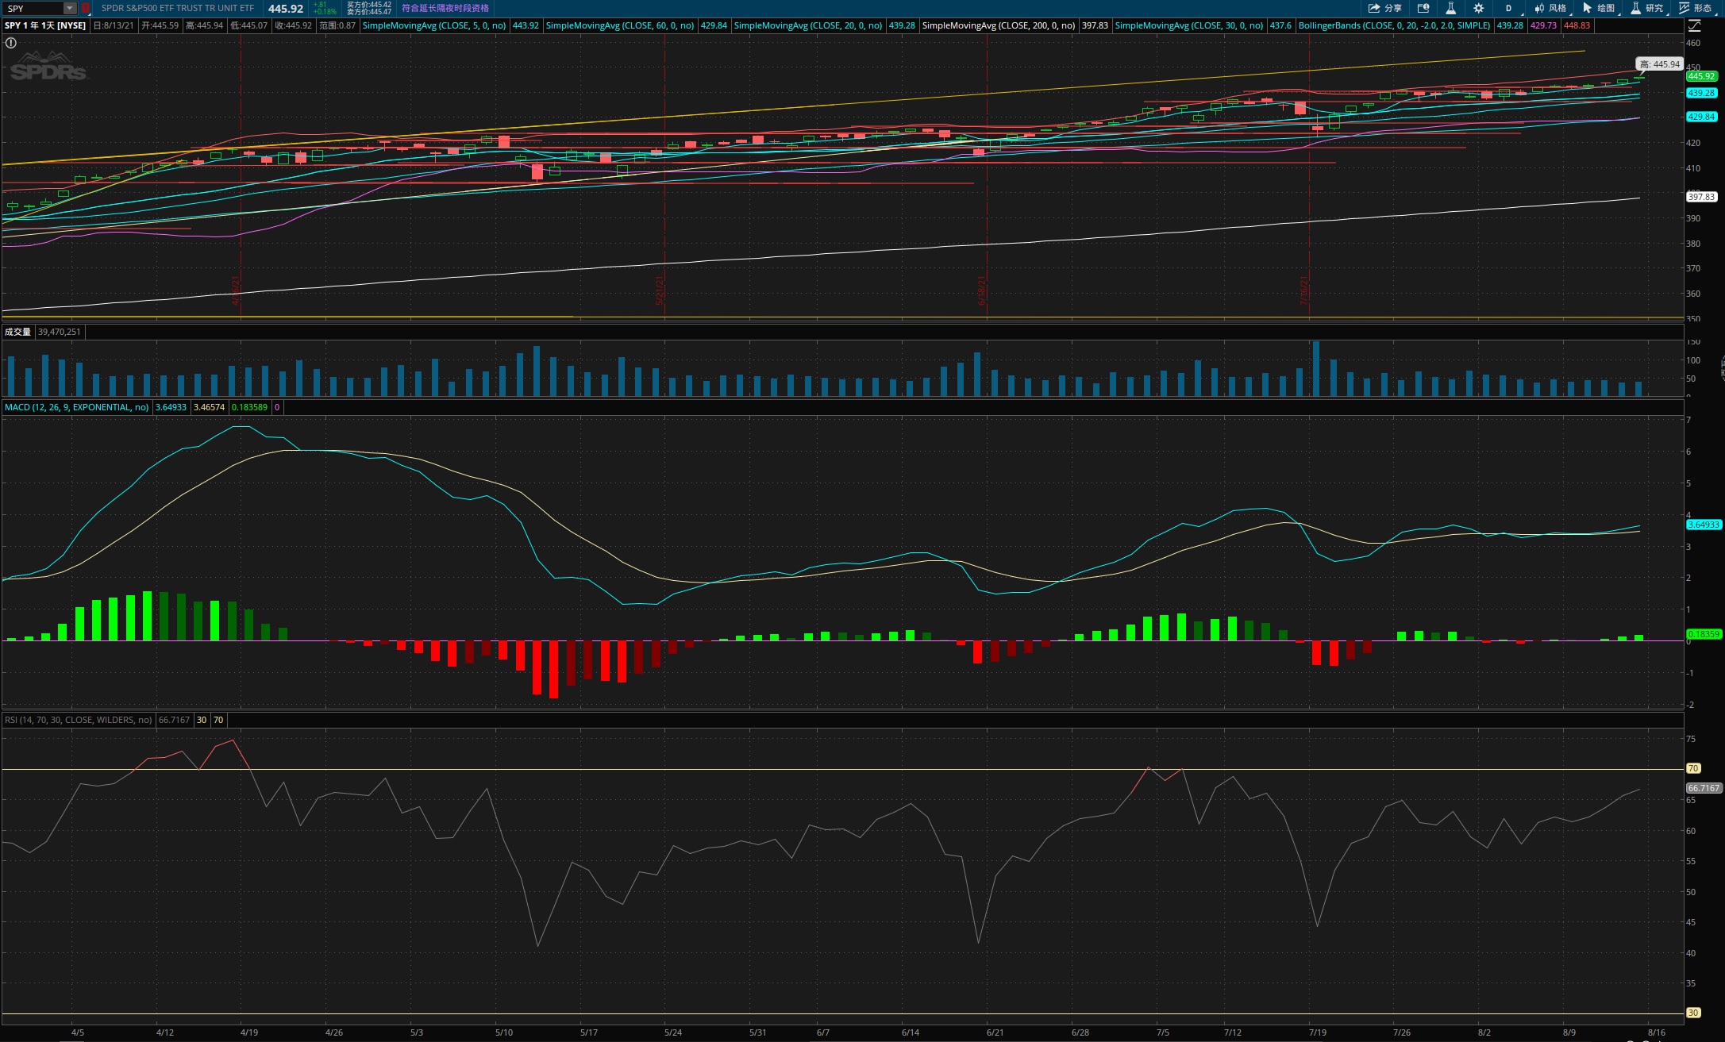Click the chart info circle icon

[11, 43]
